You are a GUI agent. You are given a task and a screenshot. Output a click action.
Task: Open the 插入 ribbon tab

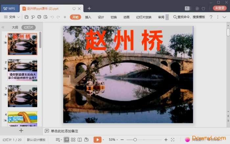tap(88, 17)
